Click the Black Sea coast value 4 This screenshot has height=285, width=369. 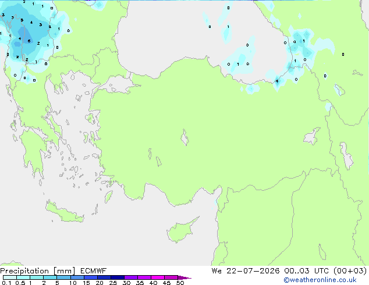tap(277, 81)
